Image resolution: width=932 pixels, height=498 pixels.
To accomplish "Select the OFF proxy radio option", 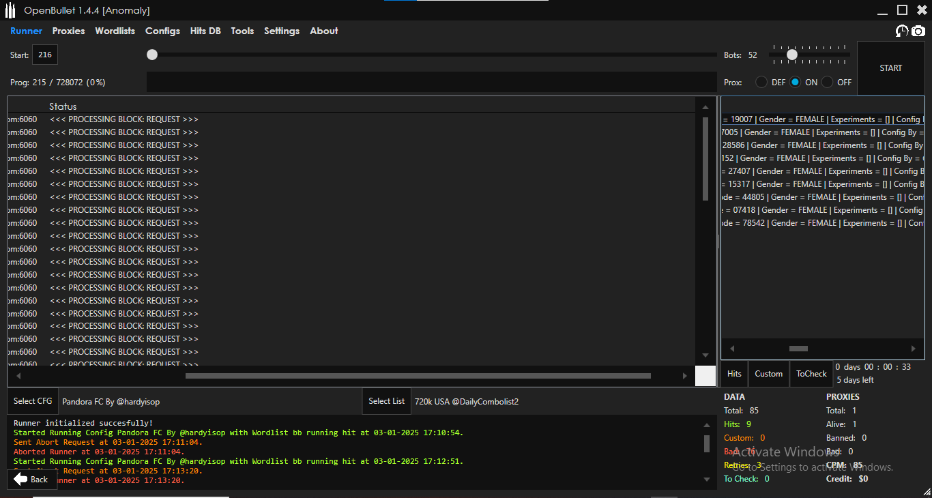I will [827, 82].
